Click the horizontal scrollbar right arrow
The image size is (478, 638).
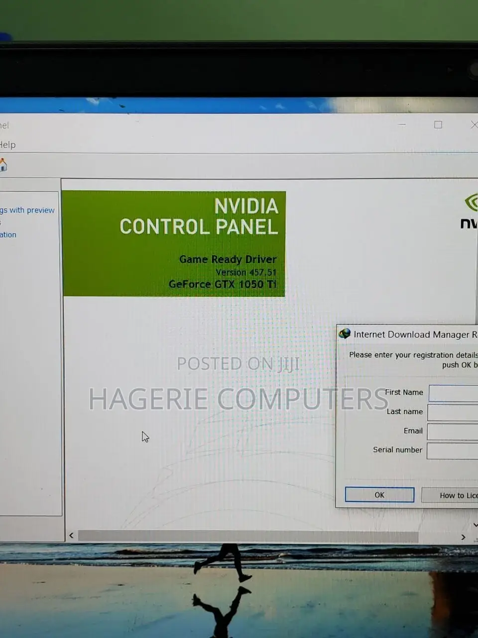point(463,537)
